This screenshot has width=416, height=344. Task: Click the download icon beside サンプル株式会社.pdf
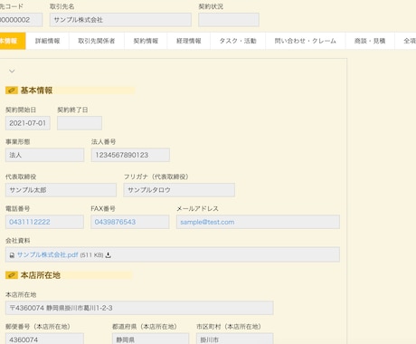pyautogui.click(x=109, y=255)
